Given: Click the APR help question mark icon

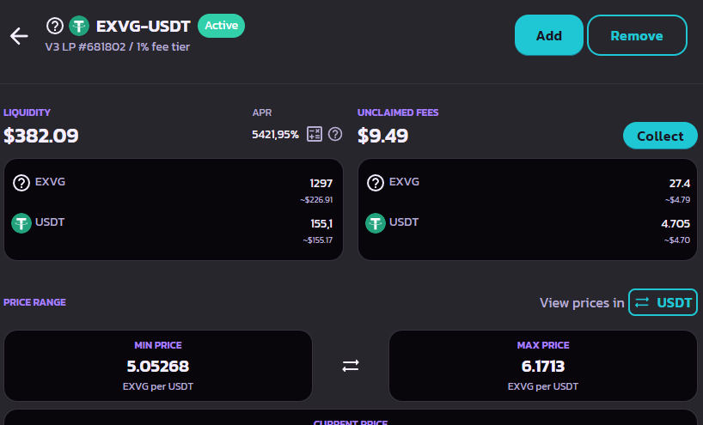Looking at the screenshot, I should 335,134.
